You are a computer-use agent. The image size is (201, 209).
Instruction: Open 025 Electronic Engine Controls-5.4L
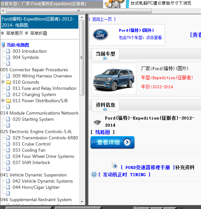(36, 132)
